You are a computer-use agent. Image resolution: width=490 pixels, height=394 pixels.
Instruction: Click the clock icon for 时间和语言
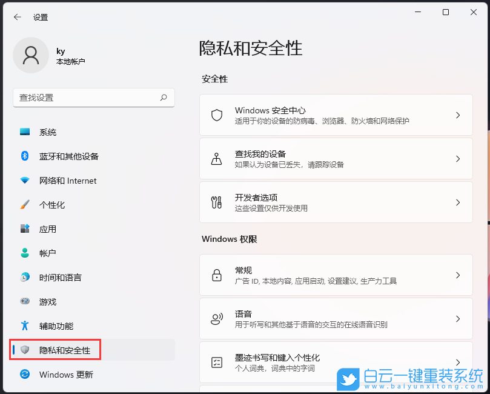point(24,278)
